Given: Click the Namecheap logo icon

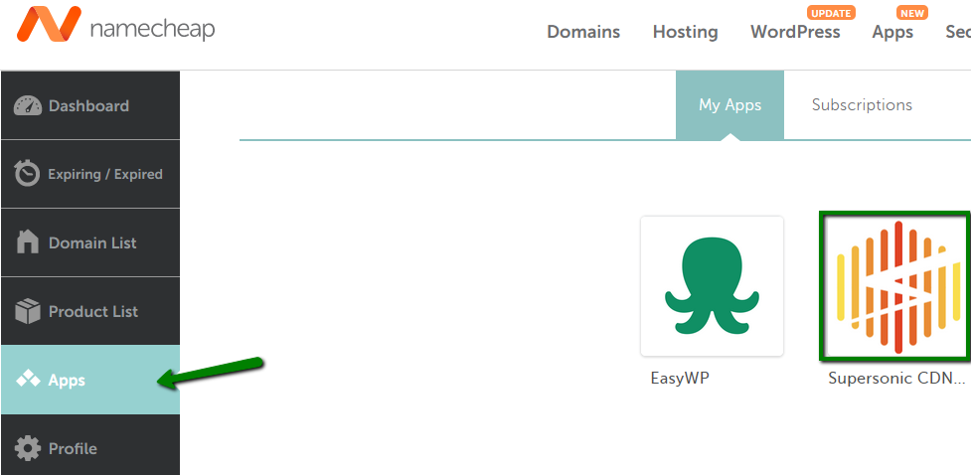Looking at the screenshot, I should point(49,24).
